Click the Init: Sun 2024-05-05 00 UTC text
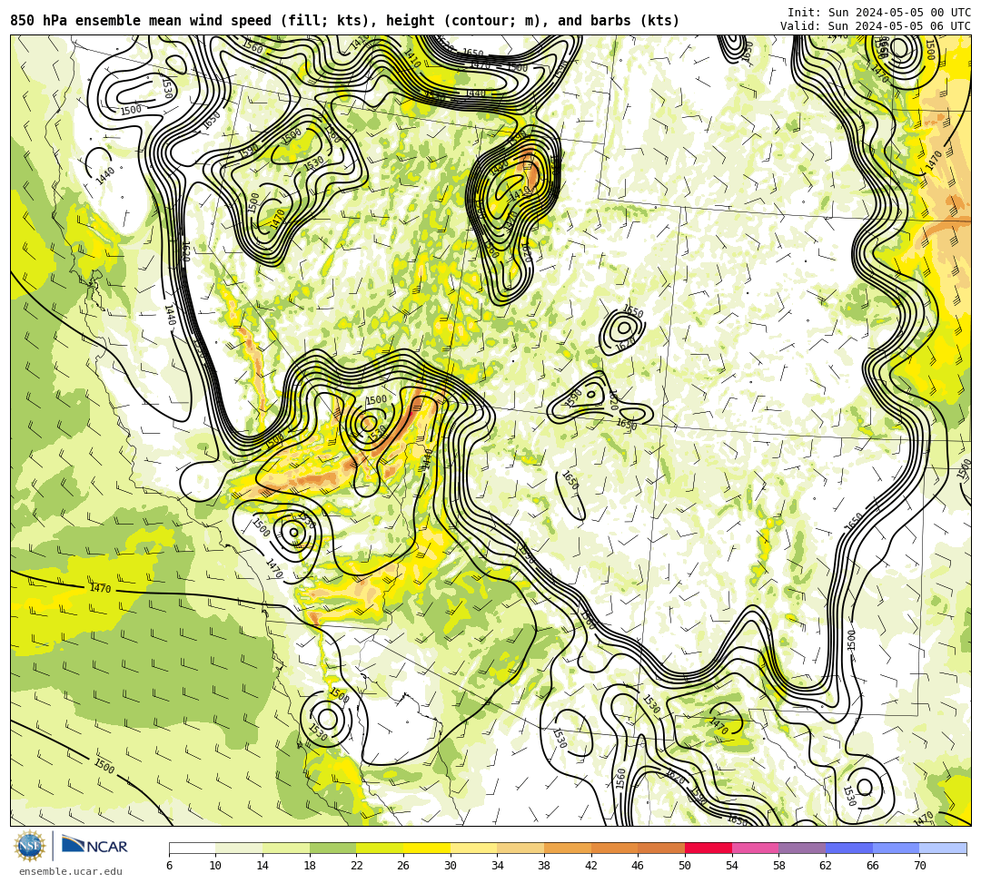 (879, 13)
